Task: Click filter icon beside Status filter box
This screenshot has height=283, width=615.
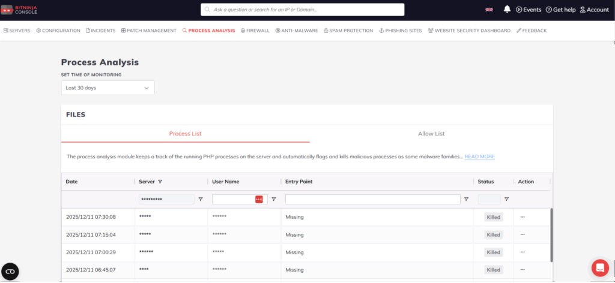Action: (506, 199)
